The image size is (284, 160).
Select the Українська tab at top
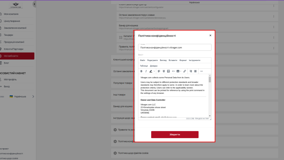(x=194, y=3)
